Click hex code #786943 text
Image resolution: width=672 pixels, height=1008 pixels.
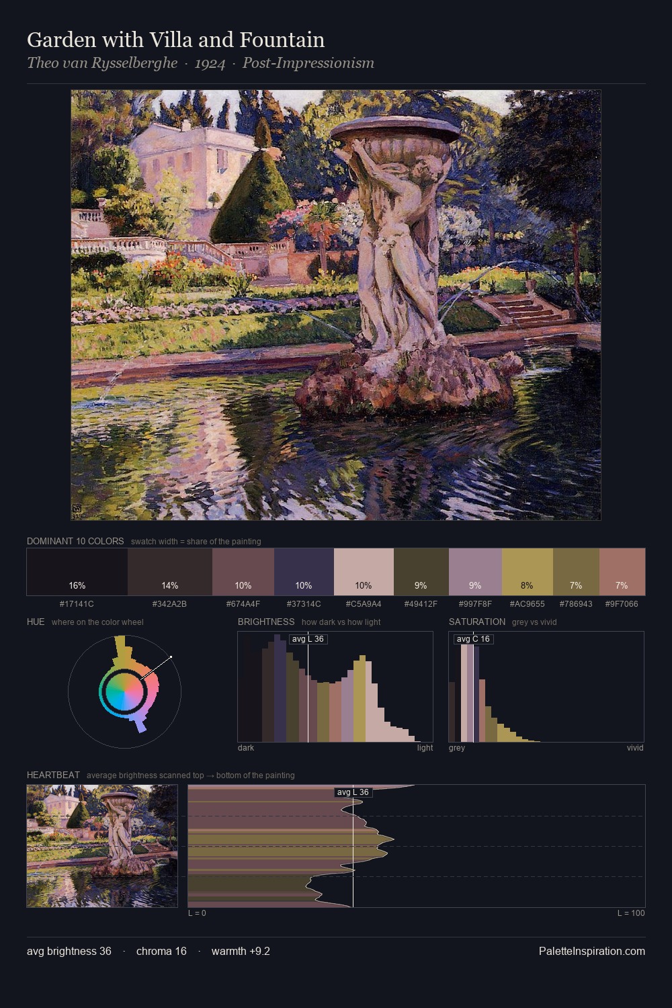pos(576,604)
